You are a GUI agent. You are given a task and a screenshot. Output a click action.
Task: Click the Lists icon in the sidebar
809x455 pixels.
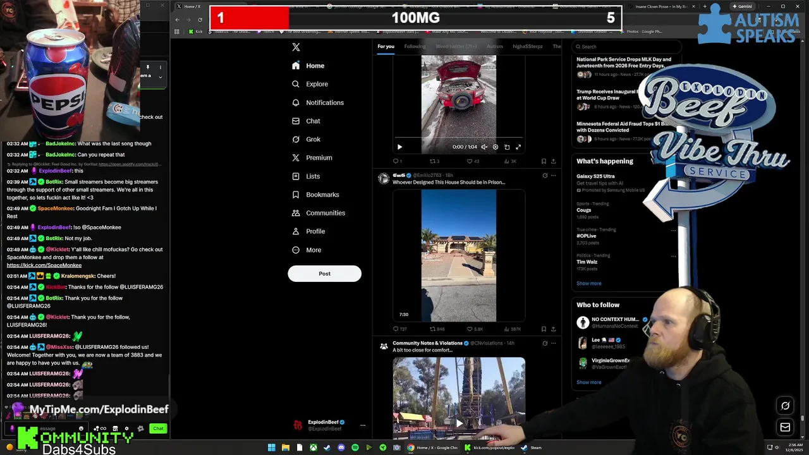296,176
